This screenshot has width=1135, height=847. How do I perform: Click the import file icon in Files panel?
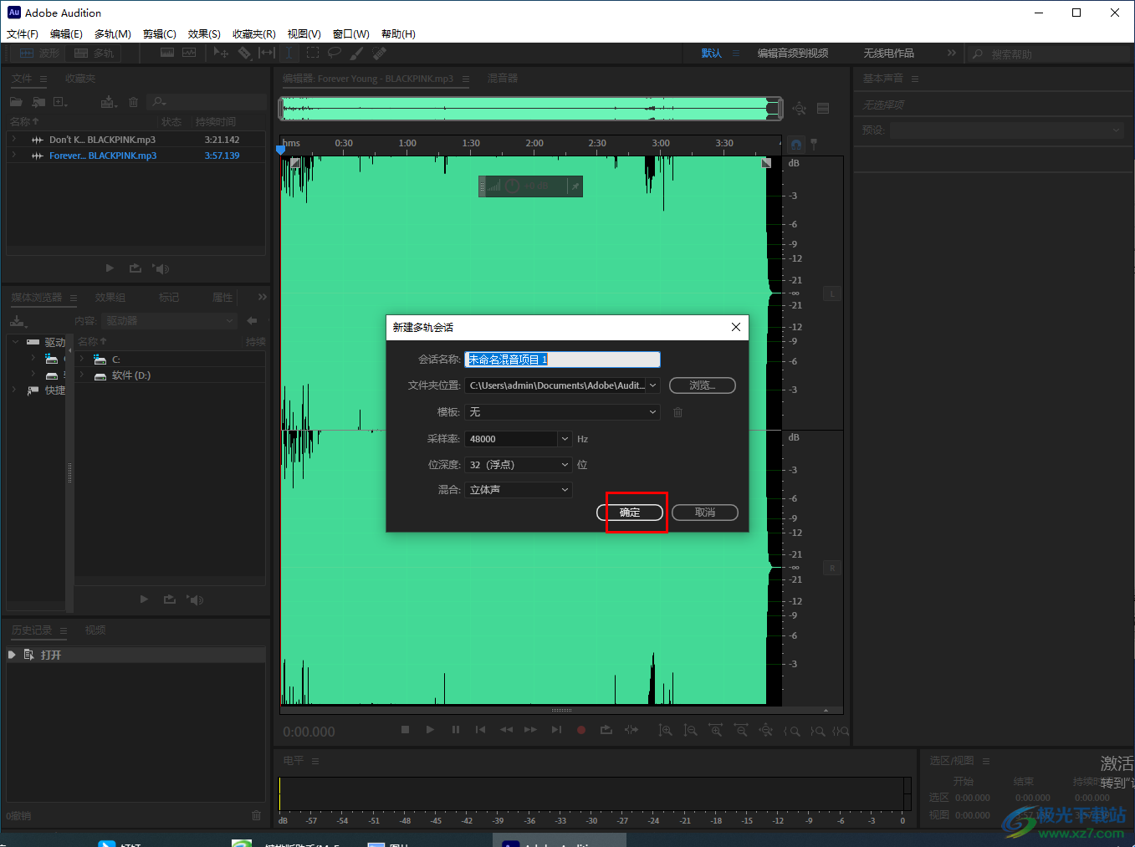pos(38,102)
